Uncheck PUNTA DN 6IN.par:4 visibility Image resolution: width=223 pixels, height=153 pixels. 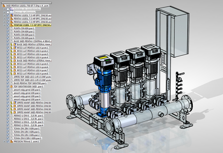click(8, 38)
